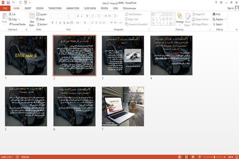Click the Save icon in quick access toolbar
The image size is (239, 159).
coord(8,3)
